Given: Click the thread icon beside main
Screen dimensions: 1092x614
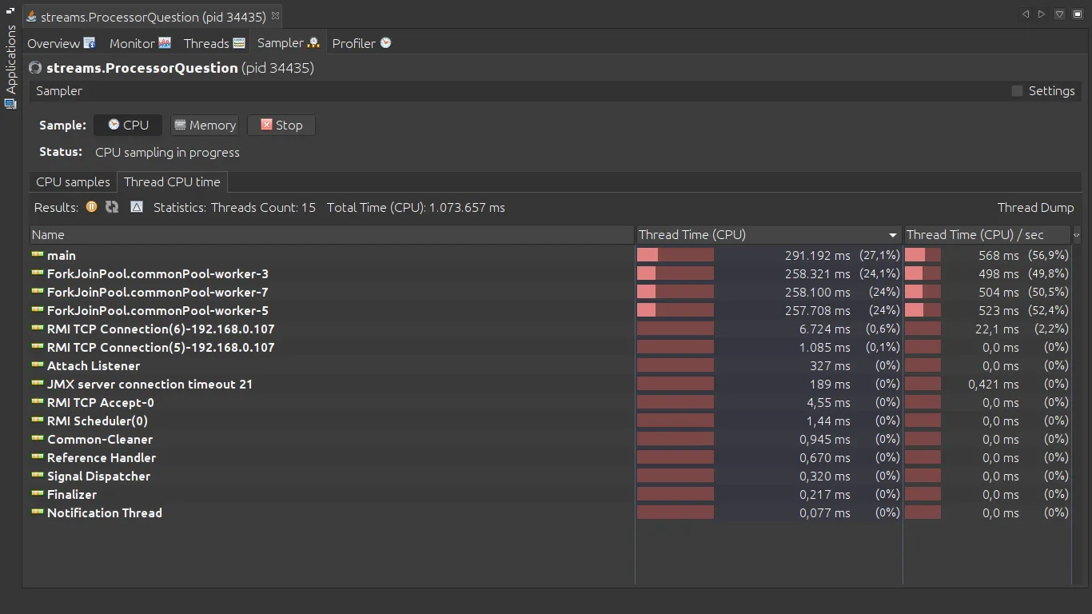Looking at the screenshot, I should point(37,255).
